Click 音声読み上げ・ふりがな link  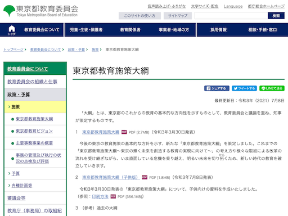[166, 6]
